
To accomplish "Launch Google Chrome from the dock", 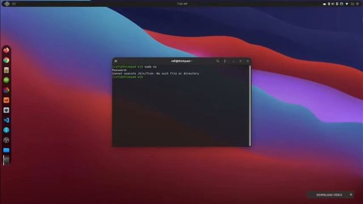I will pyautogui.click(x=6, y=60).
